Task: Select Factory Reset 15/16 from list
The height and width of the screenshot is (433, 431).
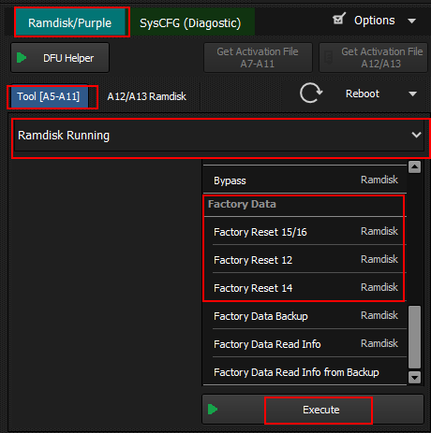Action: [305, 232]
